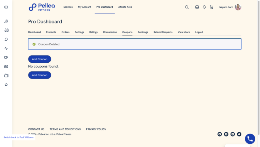Viewport: 260px width, 147px height.
Task: Open the photo camera icon in sidebar
Action: coord(6,66)
